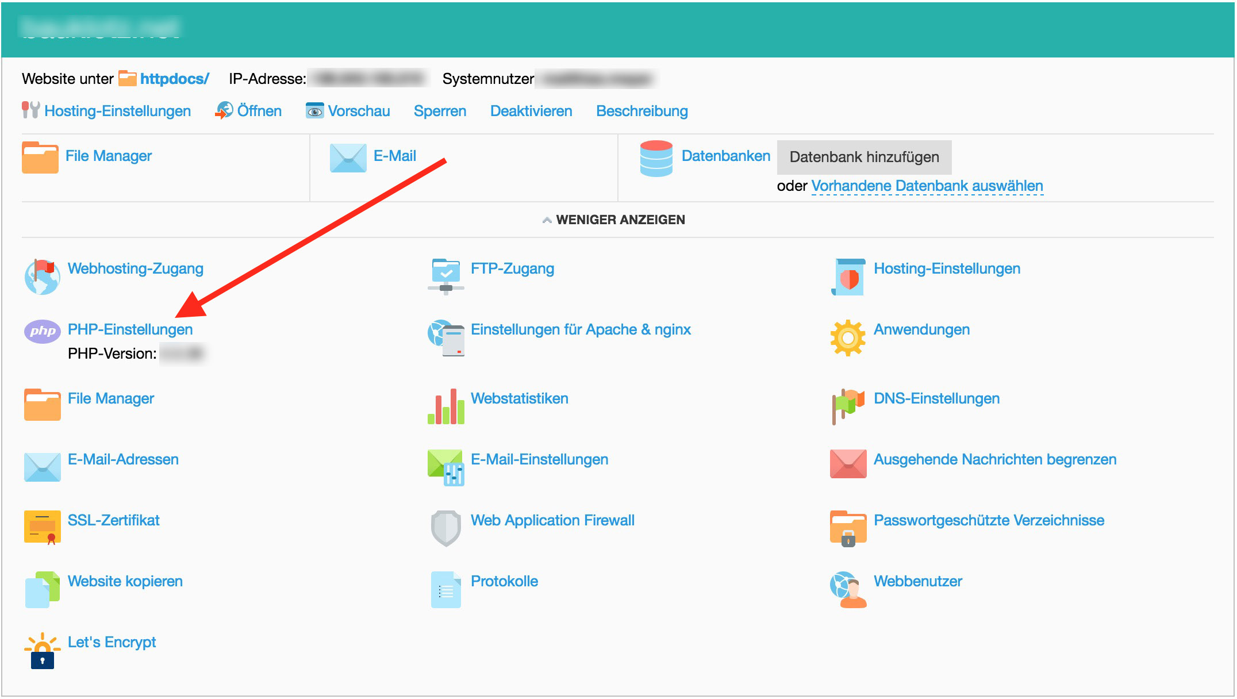Click the IP-Adresse label text
Image resolution: width=1237 pixels, height=699 pixels.
[x=267, y=79]
